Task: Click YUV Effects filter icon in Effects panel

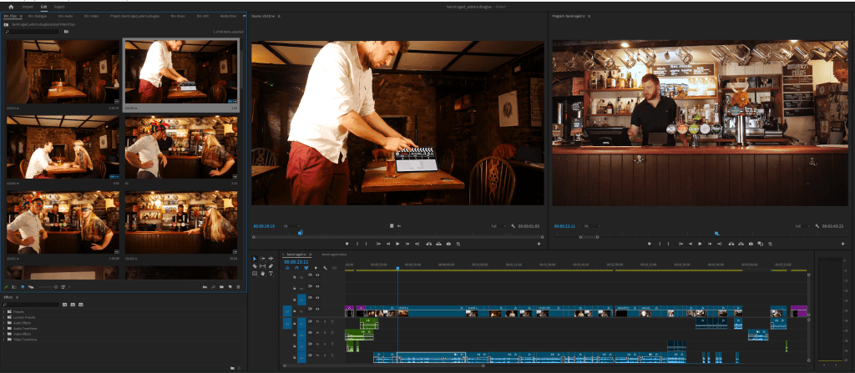Action: pyautogui.click(x=81, y=305)
